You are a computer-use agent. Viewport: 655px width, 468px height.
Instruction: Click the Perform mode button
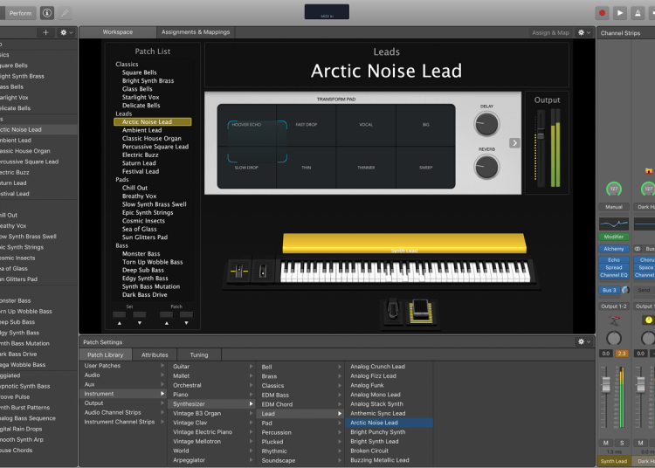click(20, 13)
